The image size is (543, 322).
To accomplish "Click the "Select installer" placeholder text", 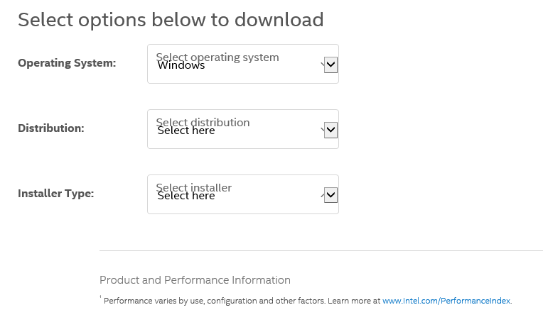I will coord(194,187).
